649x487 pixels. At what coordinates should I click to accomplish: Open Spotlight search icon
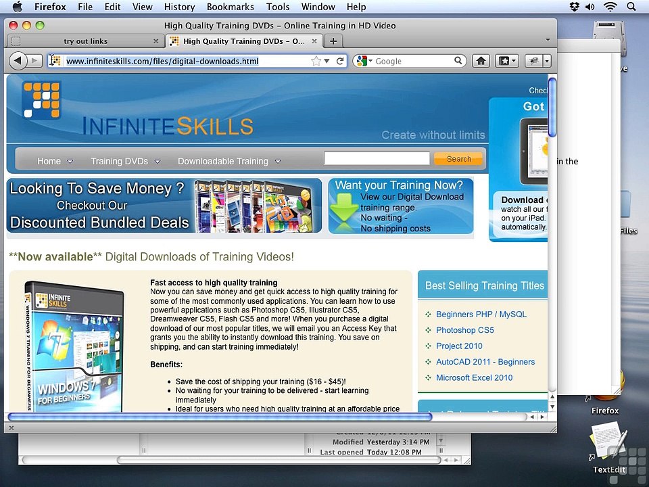(x=631, y=7)
